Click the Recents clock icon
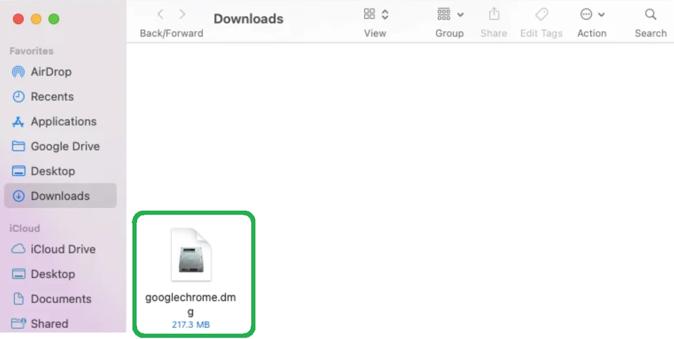This screenshot has height=339, width=674. (18, 96)
